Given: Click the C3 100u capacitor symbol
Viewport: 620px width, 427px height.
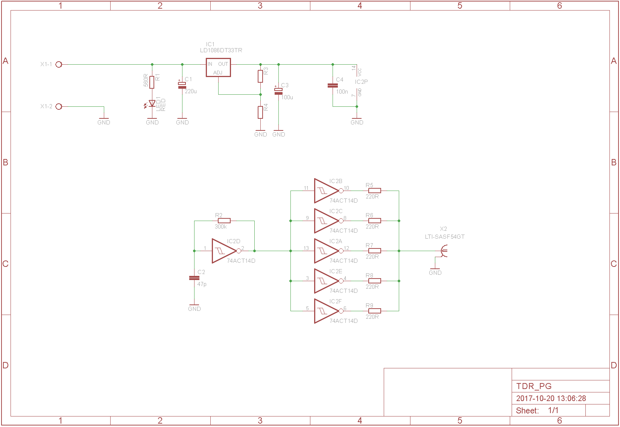Looking at the screenshot, I should [278, 91].
